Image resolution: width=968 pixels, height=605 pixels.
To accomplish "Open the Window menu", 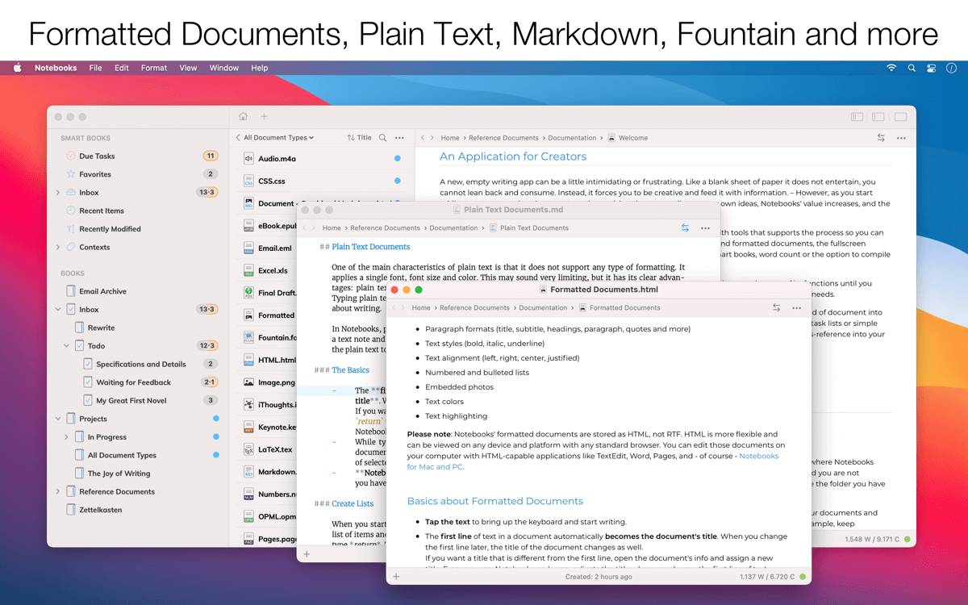I will point(224,69).
